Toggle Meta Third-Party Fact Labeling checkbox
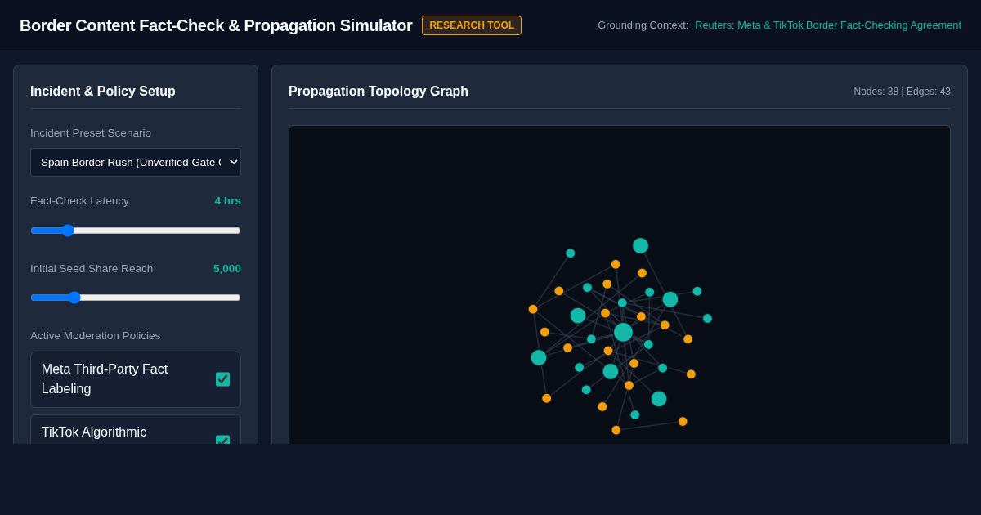The image size is (981, 515). pyautogui.click(x=222, y=379)
